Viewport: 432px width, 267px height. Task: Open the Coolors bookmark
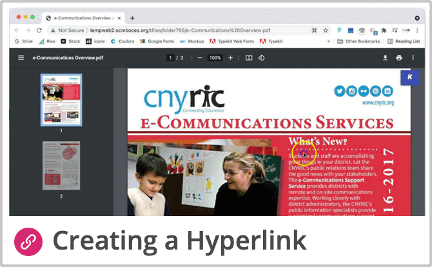click(123, 41)
